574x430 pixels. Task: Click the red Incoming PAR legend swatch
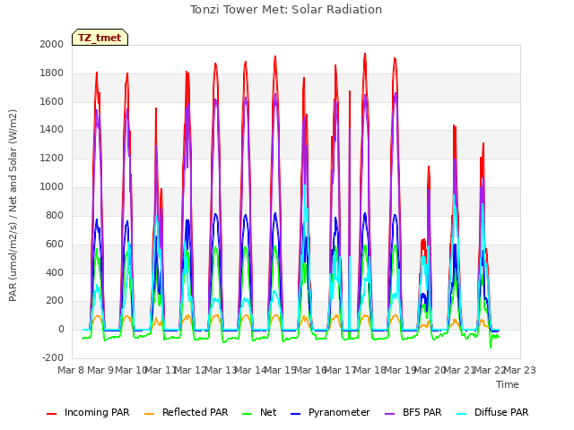(x=52, y=414)
